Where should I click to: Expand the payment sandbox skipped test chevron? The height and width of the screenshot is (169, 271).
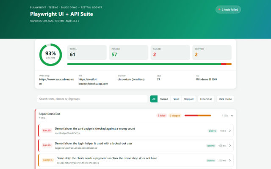(230, 161)
